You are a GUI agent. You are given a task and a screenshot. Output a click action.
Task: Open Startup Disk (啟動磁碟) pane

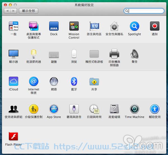click(x=114, y=109)
